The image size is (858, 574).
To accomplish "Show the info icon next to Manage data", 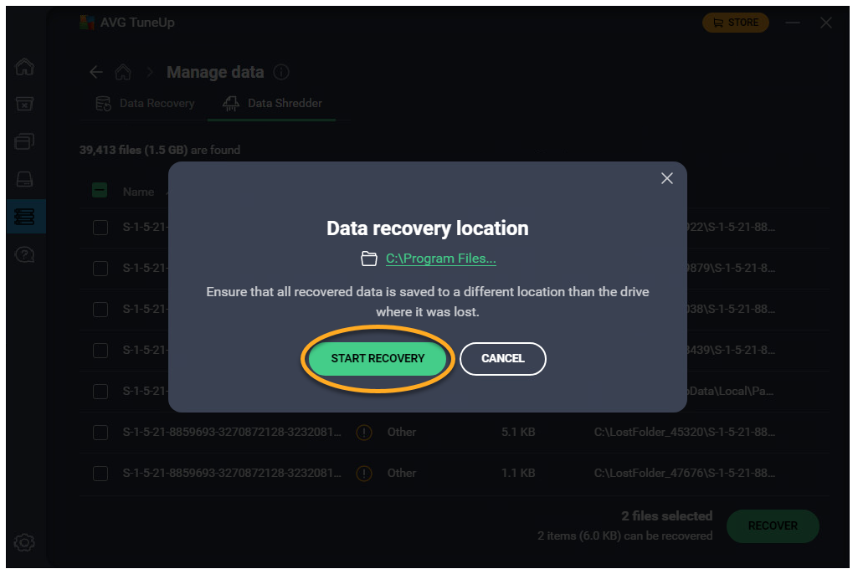I will 281,72.
